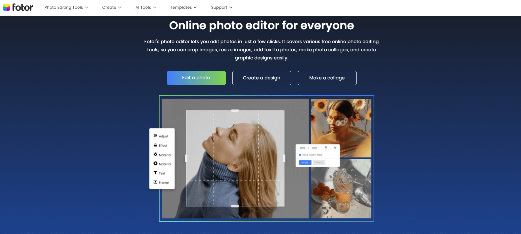The image size is (521, 234).
Task: Click the Edit a photo button
Action: tap(196, 78)
